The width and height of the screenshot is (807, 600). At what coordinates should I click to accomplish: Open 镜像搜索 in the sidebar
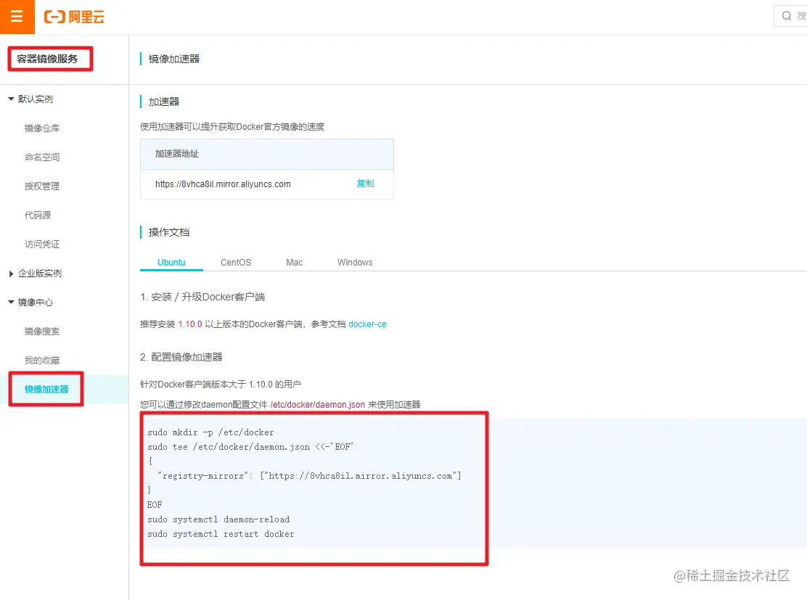pos(42,332)
